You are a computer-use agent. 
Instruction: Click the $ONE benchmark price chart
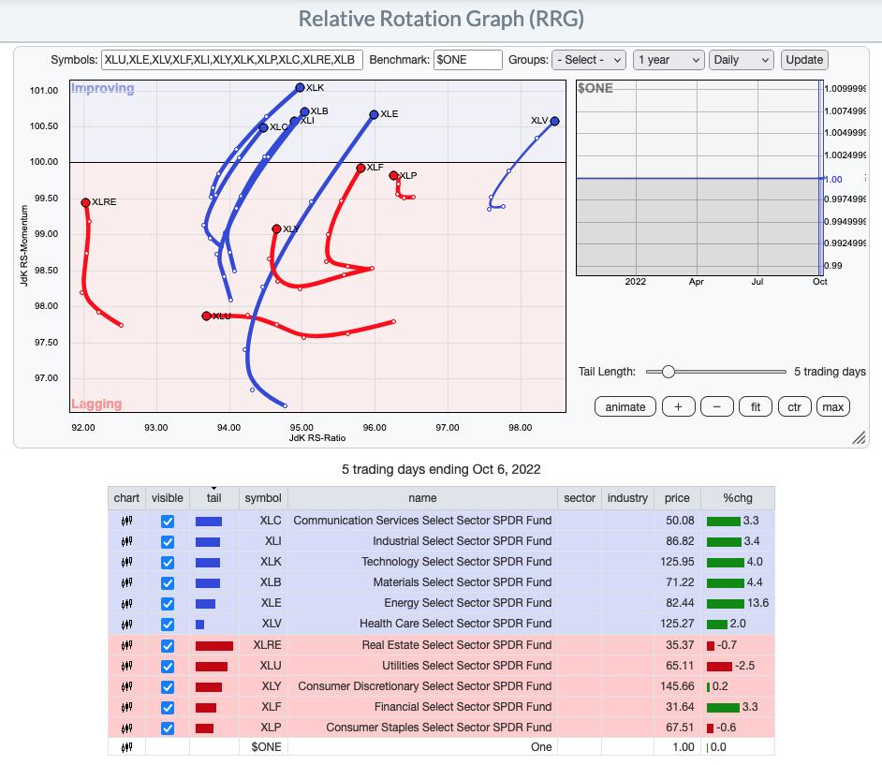point(699,178)
